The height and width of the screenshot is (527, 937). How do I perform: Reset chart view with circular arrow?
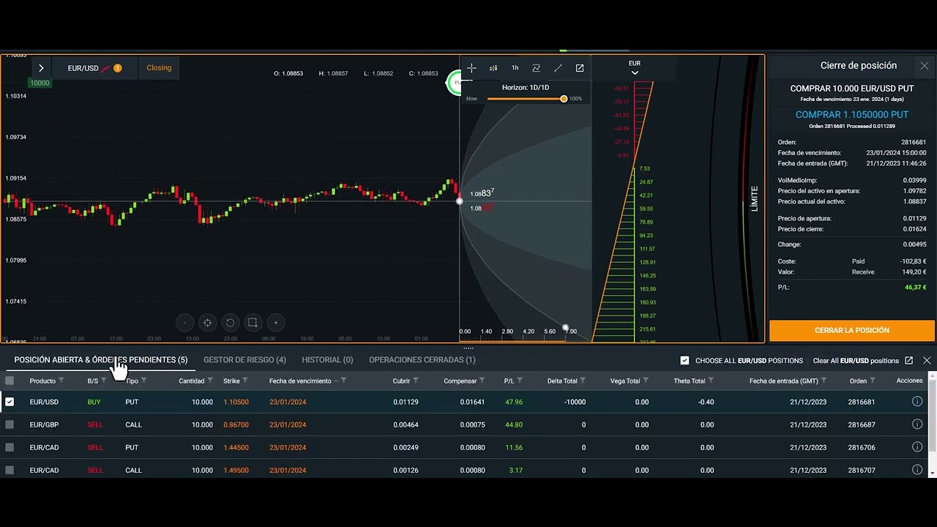(230, 323)
